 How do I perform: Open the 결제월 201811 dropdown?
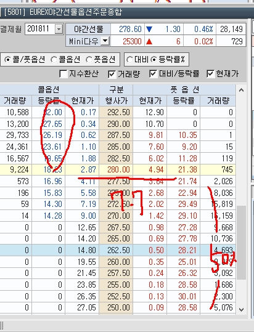coord(59,29)
